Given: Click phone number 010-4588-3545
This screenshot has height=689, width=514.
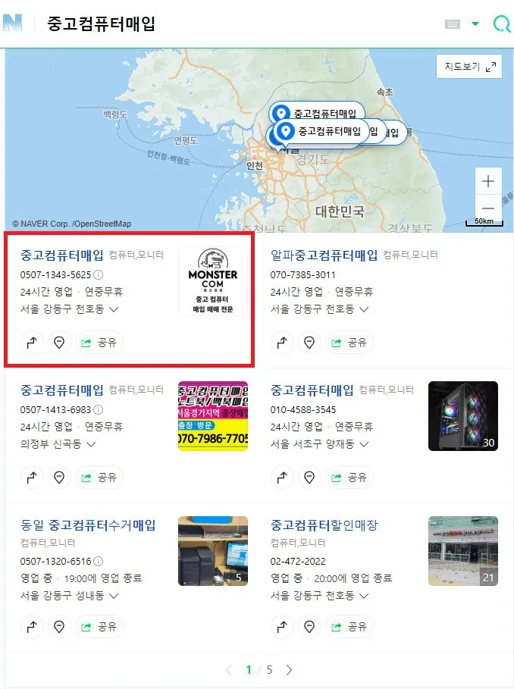Looking at the screenshot, I should click(x=303, y=409).
